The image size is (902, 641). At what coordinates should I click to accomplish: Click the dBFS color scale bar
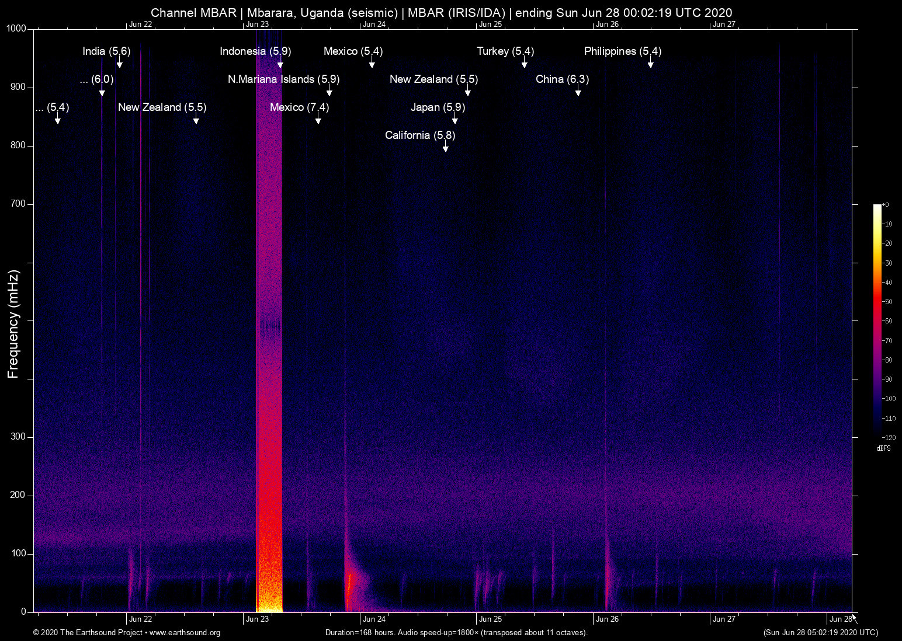(x=877, y=321)
